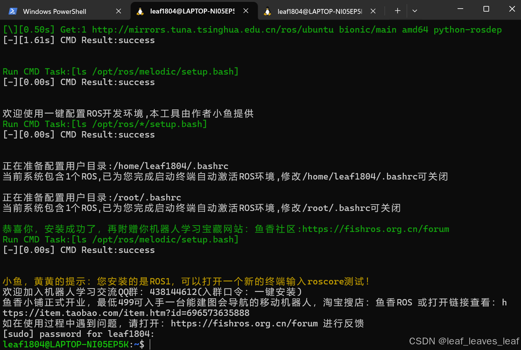
Task: Click the yellow roscore test hint line
Action: (186, 281)
